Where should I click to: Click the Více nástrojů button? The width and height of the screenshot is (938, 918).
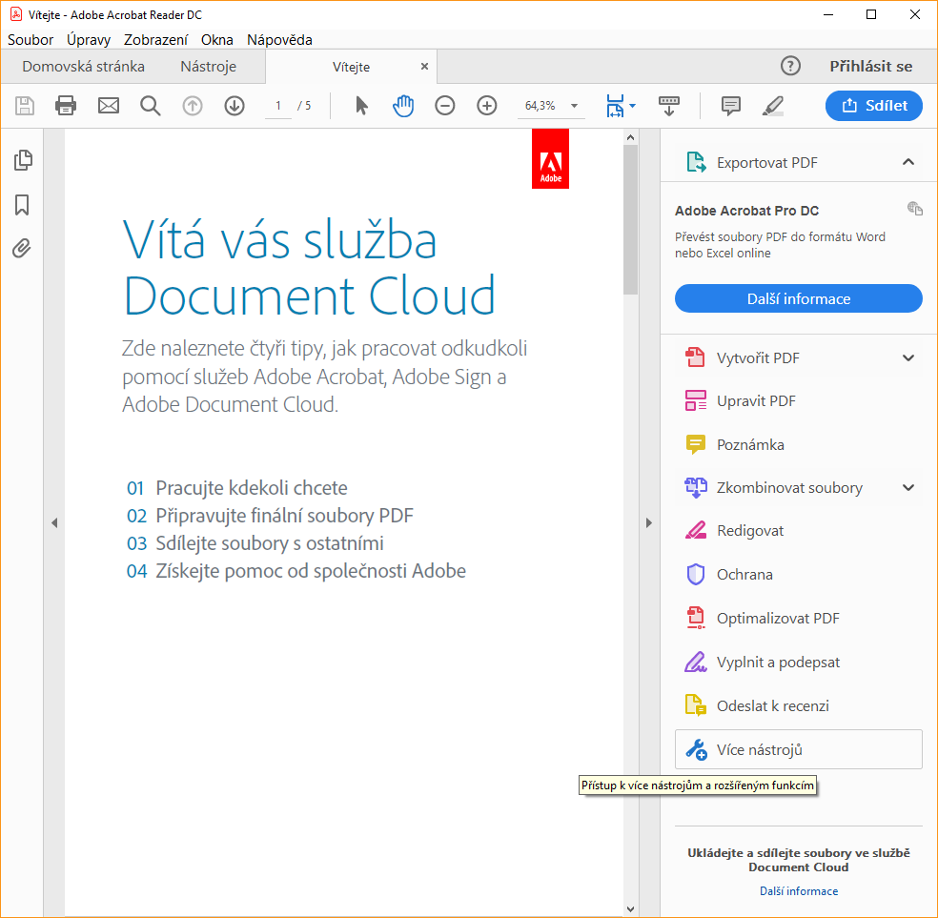pyautogui.click(x=799, y=749)
